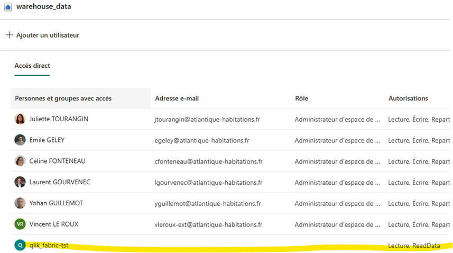Click the green VR avatar icon
The width and height of the screenshot is (453, 253).
tap(20, 224)
